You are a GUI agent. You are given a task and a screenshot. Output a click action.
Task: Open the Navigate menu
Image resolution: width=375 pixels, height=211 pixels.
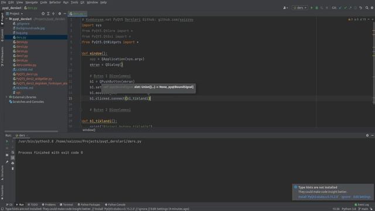(32, 2)
